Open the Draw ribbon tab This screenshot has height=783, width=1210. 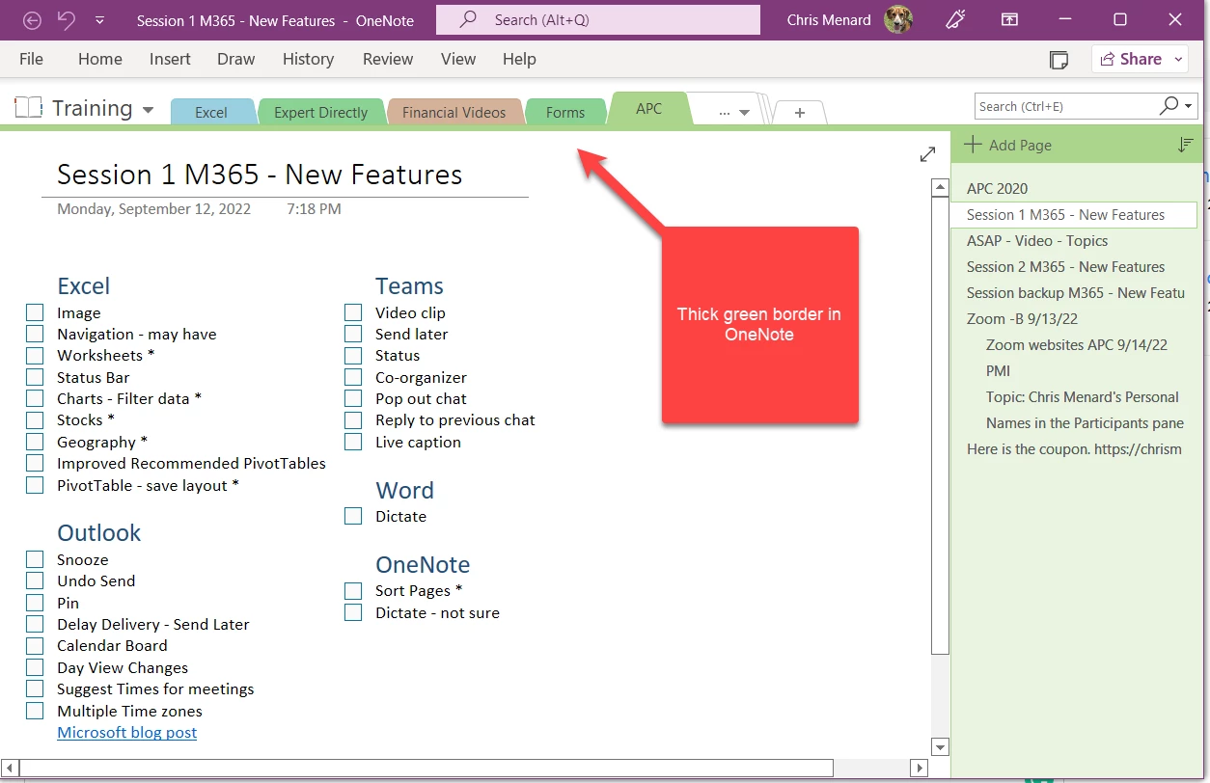tap(235, 59)
